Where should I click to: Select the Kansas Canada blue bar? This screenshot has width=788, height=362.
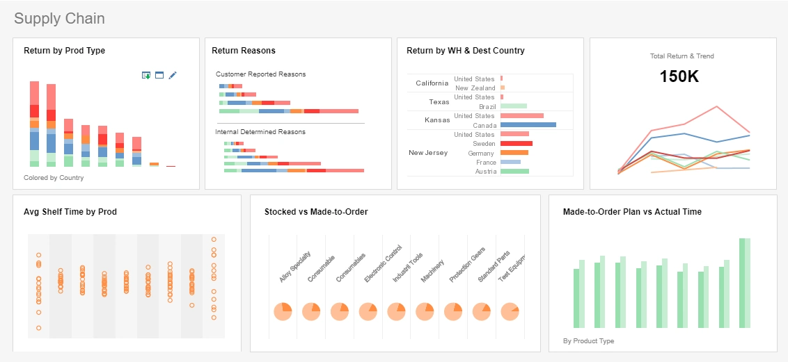click(x=528, y=125)
